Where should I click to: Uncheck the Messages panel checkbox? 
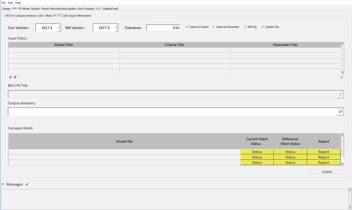[x=3, y=184]
